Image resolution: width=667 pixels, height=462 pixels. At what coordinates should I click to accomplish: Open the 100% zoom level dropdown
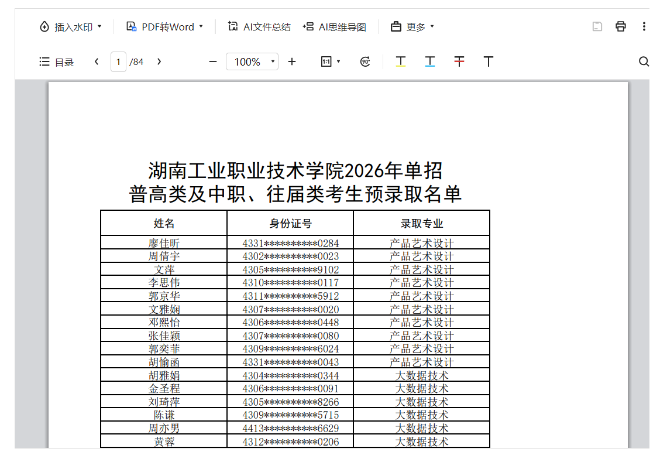(x=252, y=61)
